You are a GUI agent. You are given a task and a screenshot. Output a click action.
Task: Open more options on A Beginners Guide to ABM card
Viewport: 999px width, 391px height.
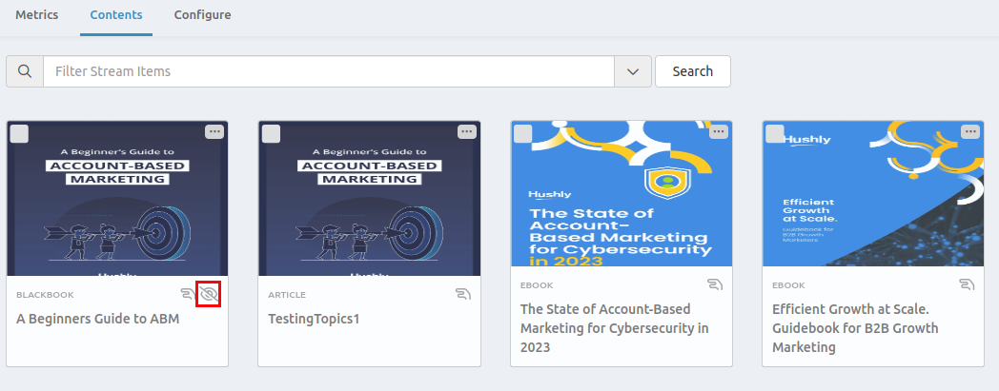point(214,131)
